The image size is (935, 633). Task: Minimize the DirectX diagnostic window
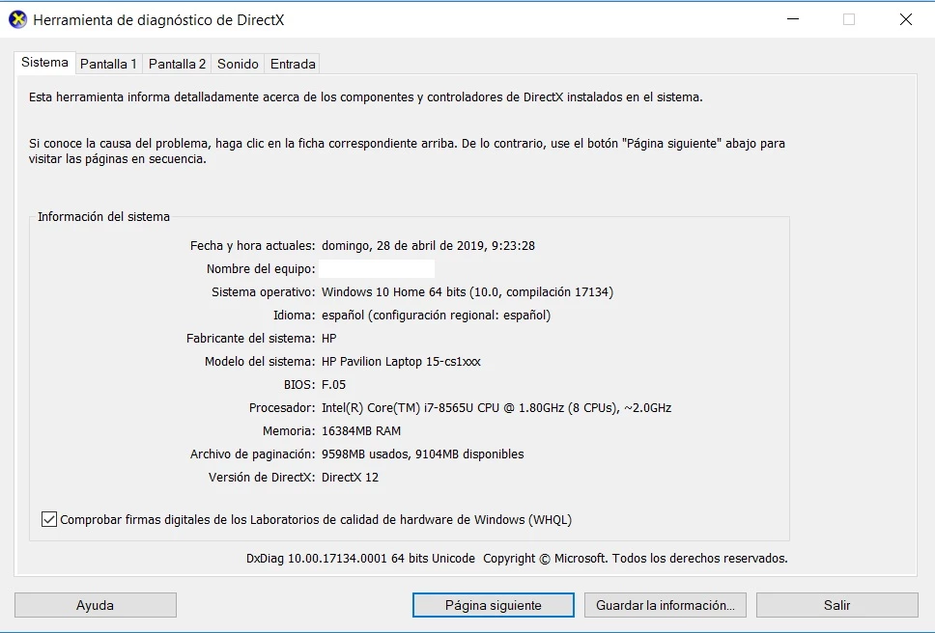coord(793,19)
